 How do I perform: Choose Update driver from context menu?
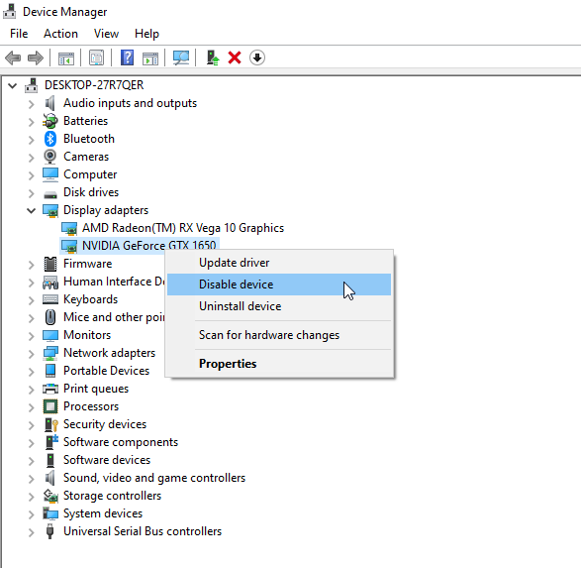(x=279, y=263)
